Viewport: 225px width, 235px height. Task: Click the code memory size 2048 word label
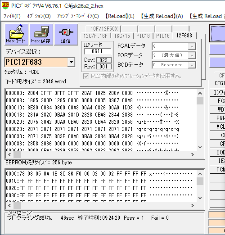(x=36, y=81)
